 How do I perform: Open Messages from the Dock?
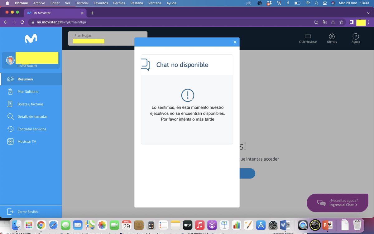(x=65, y=225)
